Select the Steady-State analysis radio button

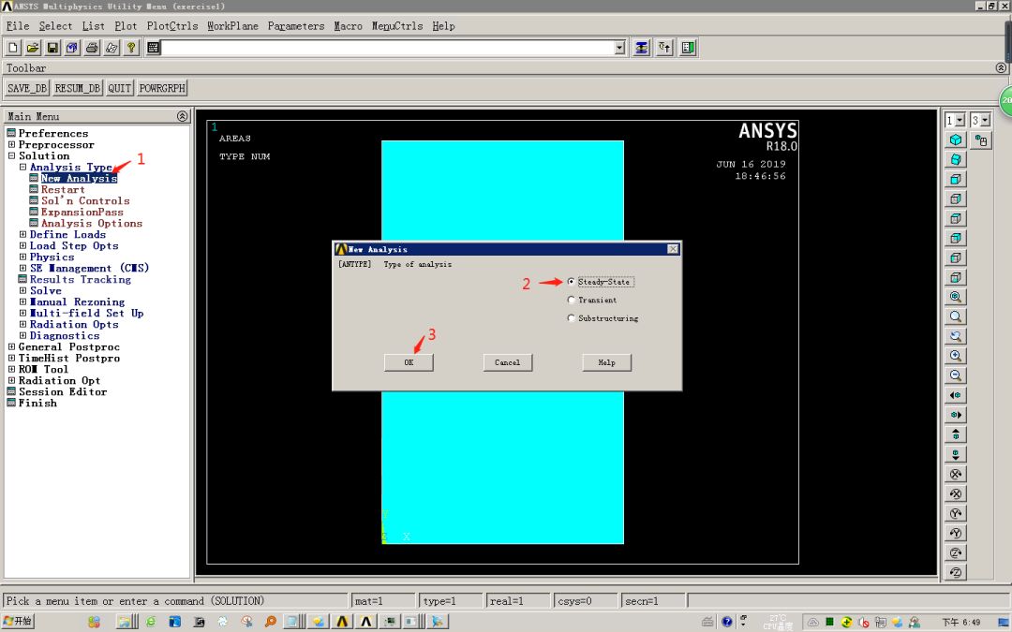point(571,281)
